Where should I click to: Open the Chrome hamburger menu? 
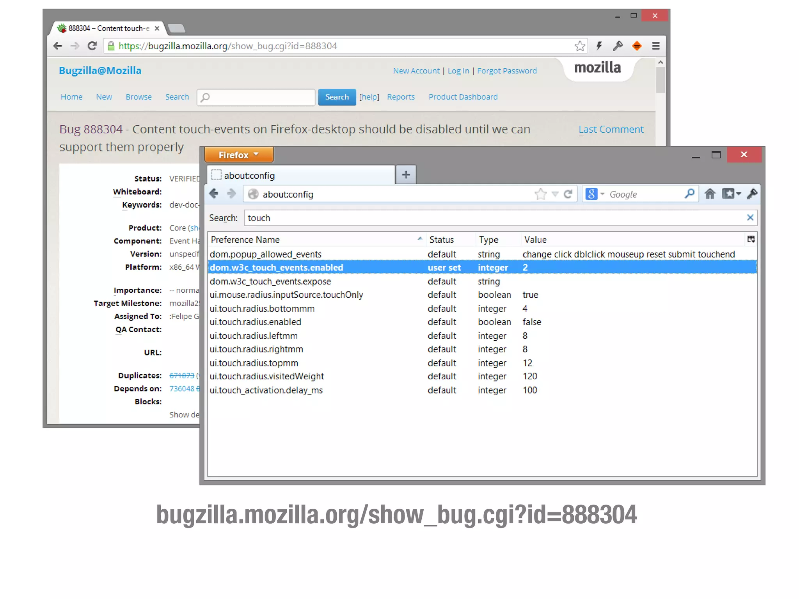click(656, 46)
